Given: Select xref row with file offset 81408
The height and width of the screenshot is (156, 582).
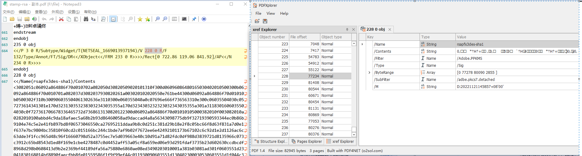Looking at the screenshot, I should pos(305,83).
